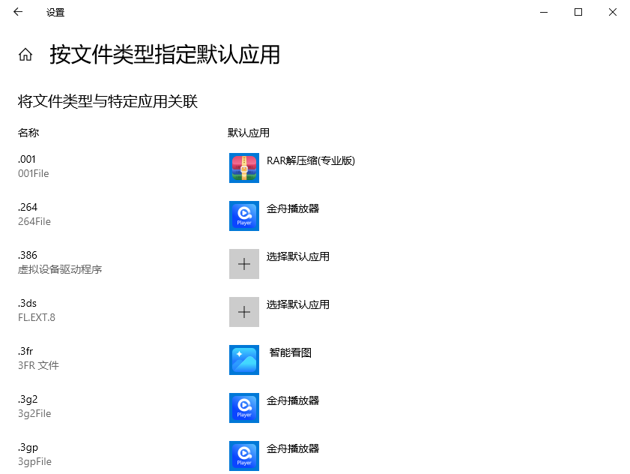Click the 金舟播放器 icon for .264
The width and height of the screenshot is (630, 474).
[244, 216]
